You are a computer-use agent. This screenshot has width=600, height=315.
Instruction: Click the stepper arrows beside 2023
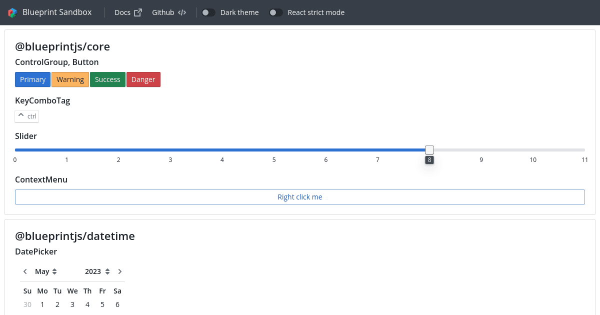[x=107, y=271]
